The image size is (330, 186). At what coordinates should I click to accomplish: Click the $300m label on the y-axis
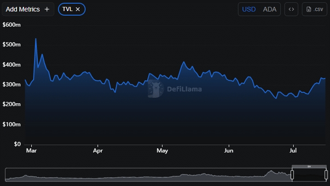tap(12, 85)
